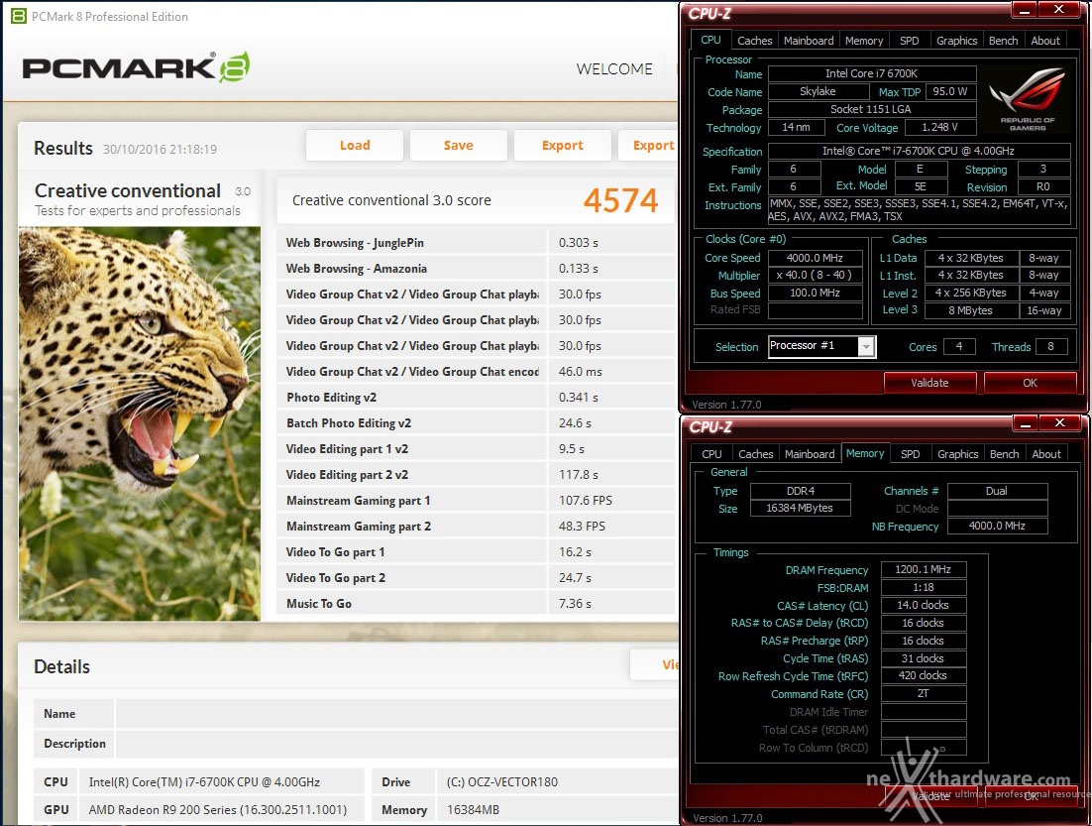Select the Batch Photo Editing v2 row
The height and width of the screenshot is (826, 1092).
point(477,423)
